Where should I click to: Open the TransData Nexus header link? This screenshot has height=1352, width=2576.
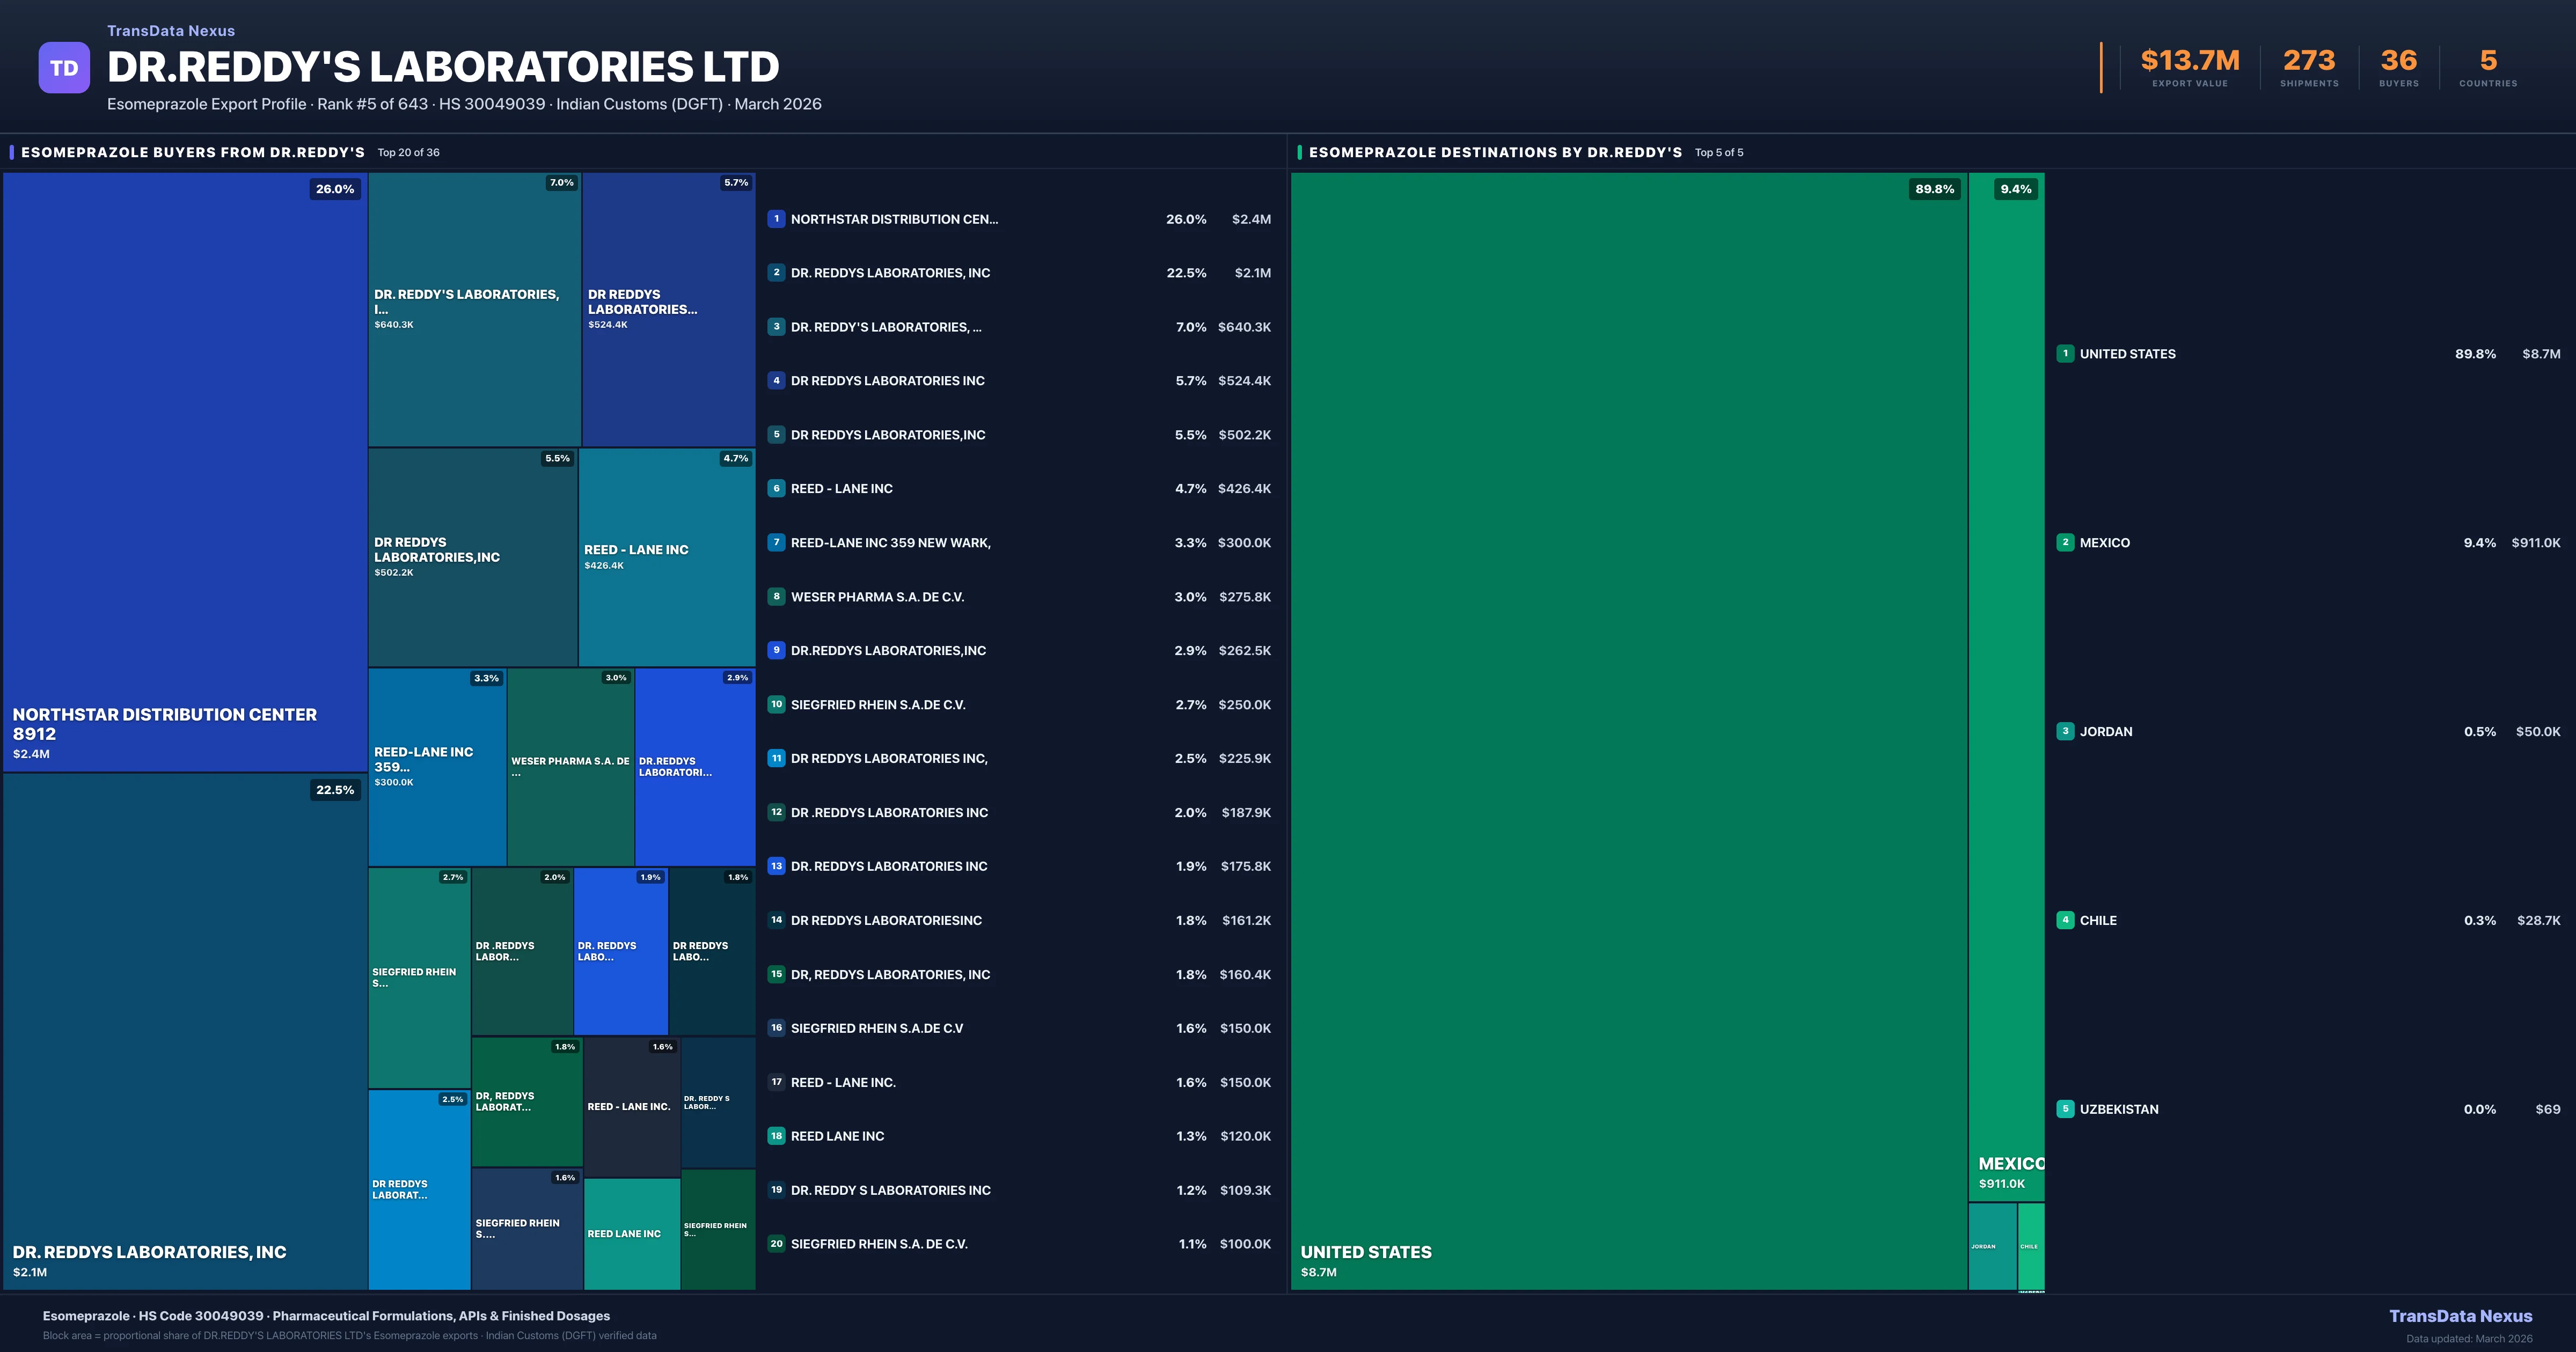point(171,31)
